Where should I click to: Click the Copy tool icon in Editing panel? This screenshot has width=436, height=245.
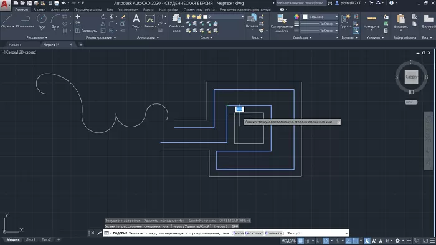(78, 24)
